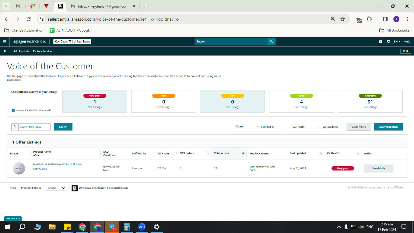Click the extension icon labeled Off
The image size is (414, 233).
pyautogui.click(x=359, y=20)
